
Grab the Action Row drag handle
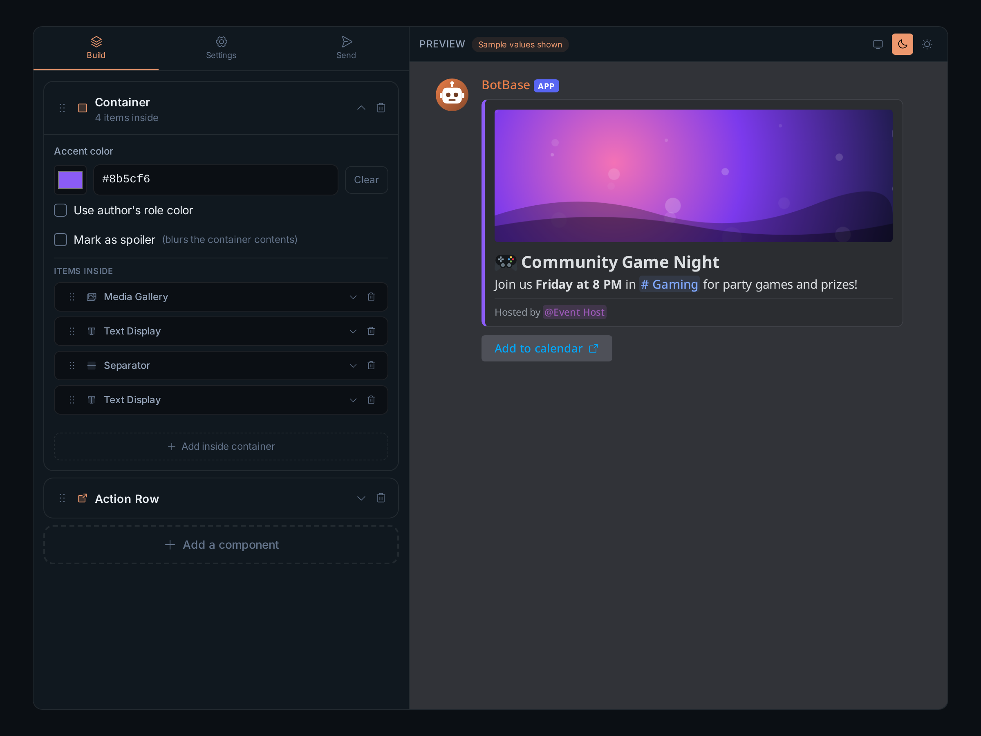(x=62, y=498)
